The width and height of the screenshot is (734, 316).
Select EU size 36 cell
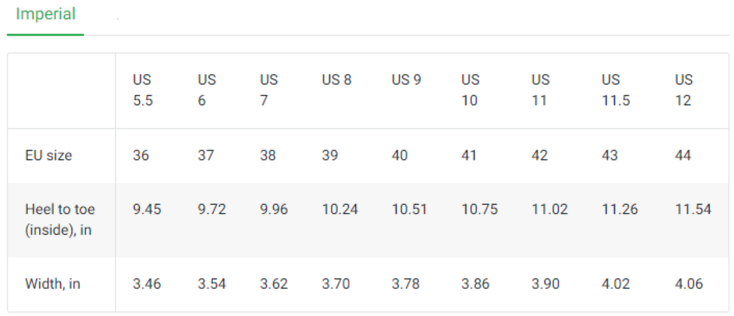(142, 155)
